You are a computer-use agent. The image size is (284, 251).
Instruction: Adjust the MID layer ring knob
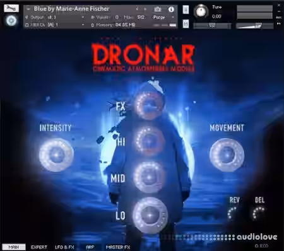tap(149, 178)
